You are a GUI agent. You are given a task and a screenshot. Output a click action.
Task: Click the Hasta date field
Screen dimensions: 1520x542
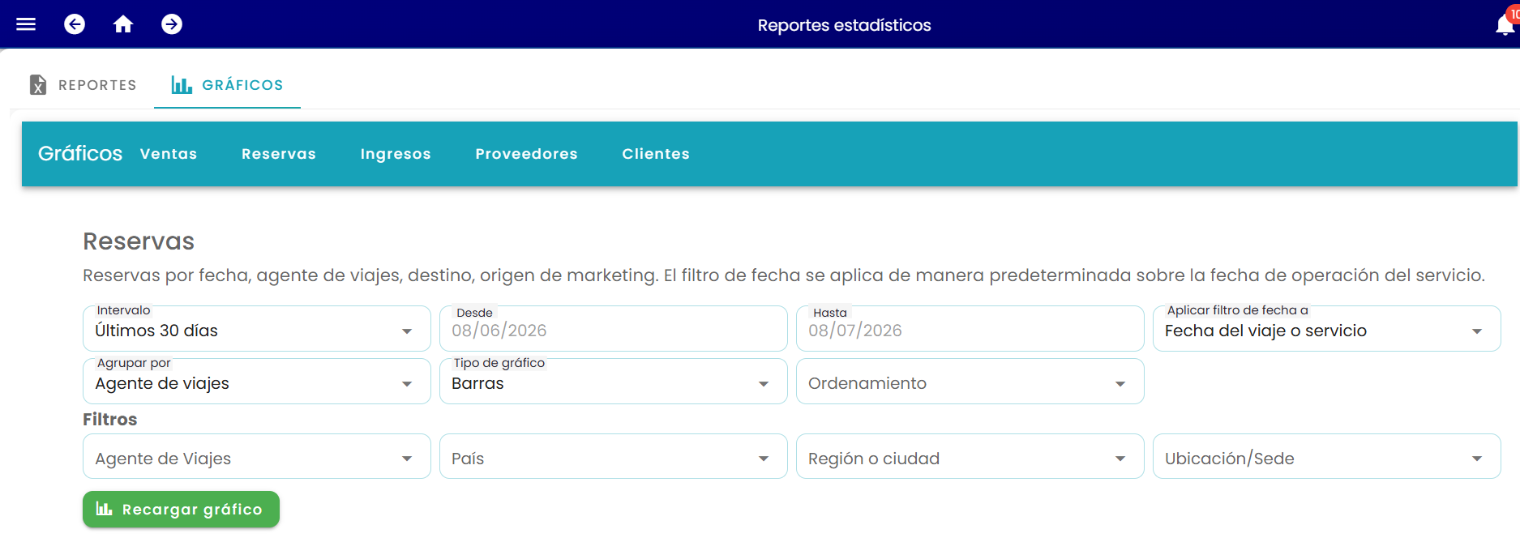(970, 329)
